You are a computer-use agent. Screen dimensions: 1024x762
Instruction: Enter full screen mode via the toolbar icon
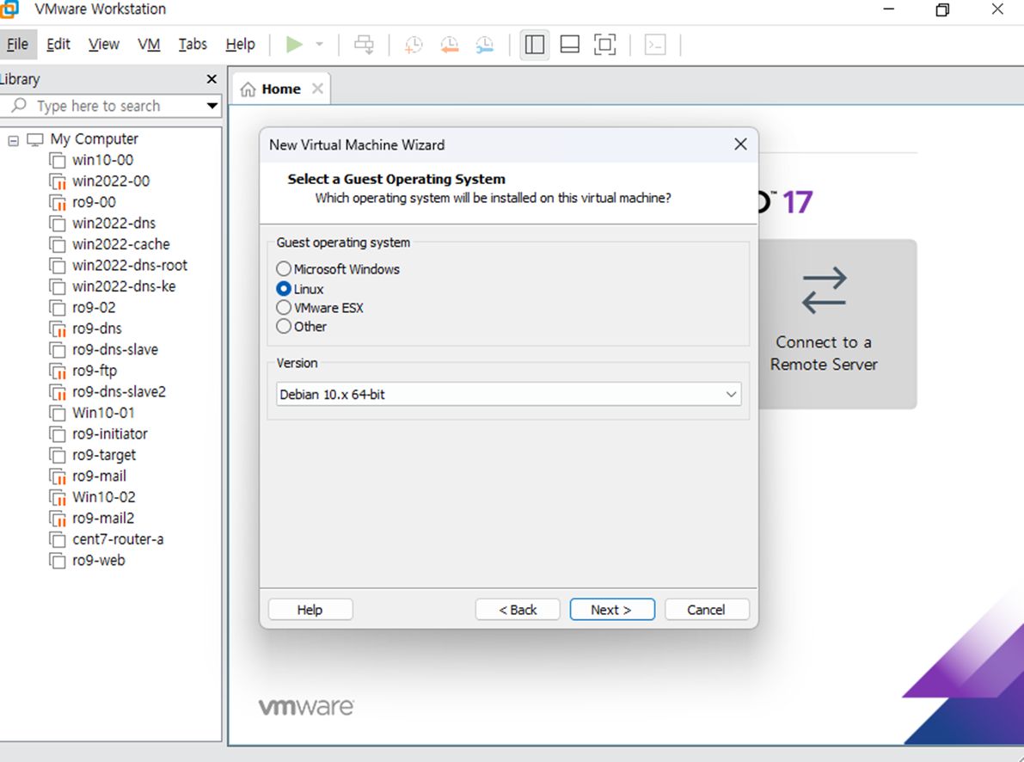pos(604,45)
